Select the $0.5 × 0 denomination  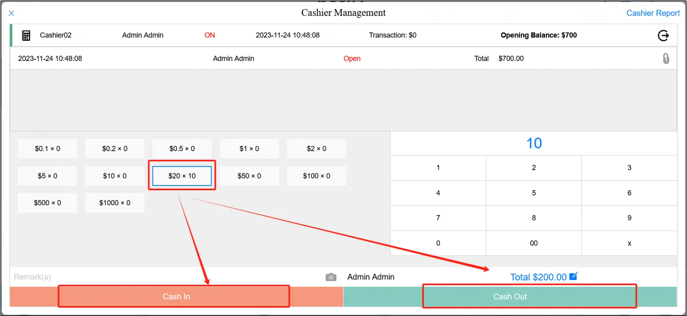click(x=182, y=149)
